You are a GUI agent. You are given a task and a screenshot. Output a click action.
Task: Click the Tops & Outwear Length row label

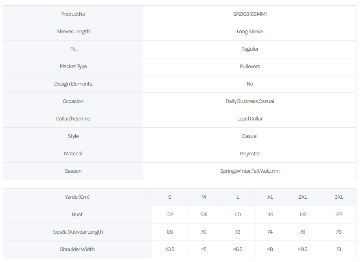(77, 232)
